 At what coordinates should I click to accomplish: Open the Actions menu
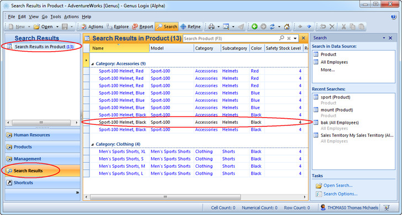coord(71,16)
